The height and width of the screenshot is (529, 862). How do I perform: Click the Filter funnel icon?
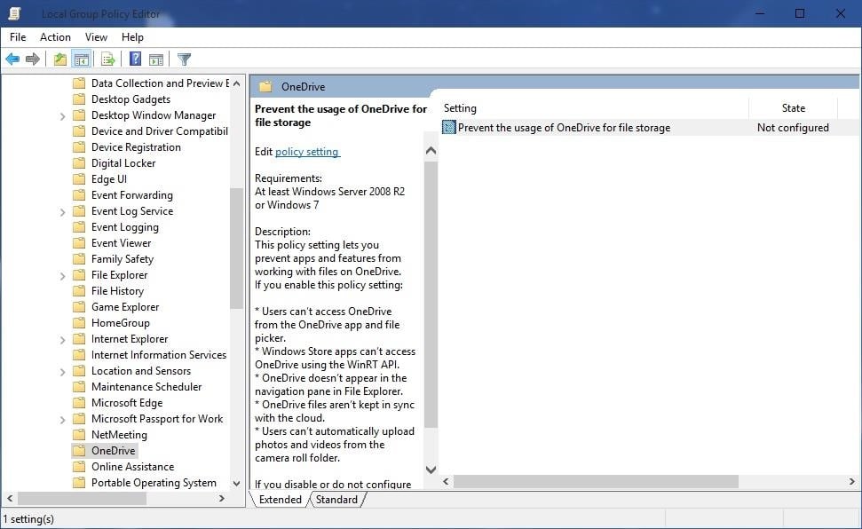pyautogui.click(x=184, y=59)
